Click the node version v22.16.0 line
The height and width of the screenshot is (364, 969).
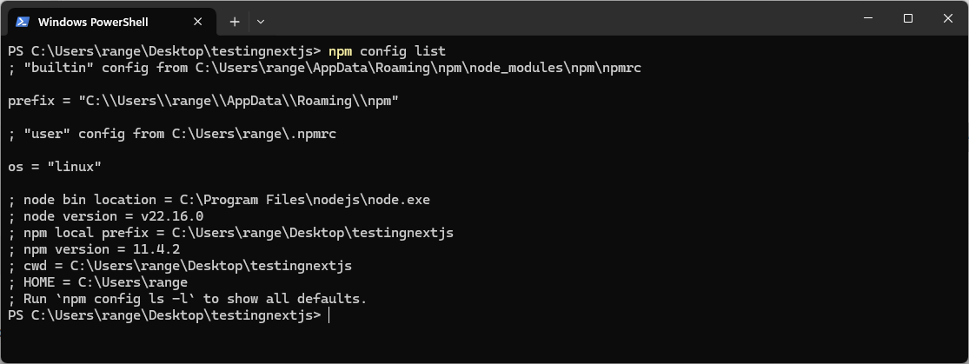click(105, 215)
